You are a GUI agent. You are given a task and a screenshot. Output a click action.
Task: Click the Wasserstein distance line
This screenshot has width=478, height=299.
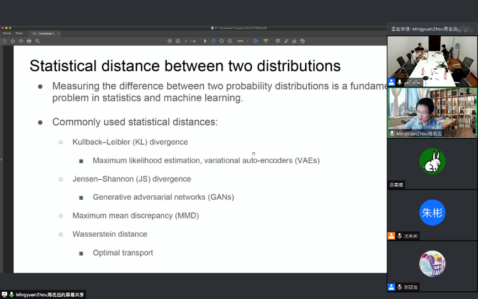(x=110, y=234)
